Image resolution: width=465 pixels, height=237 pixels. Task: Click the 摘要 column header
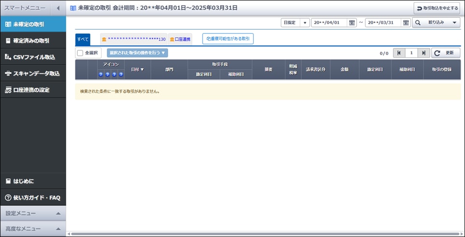(268, 70)
